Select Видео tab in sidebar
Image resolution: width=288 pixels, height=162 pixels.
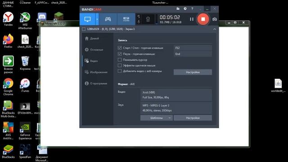pos(91,61)
